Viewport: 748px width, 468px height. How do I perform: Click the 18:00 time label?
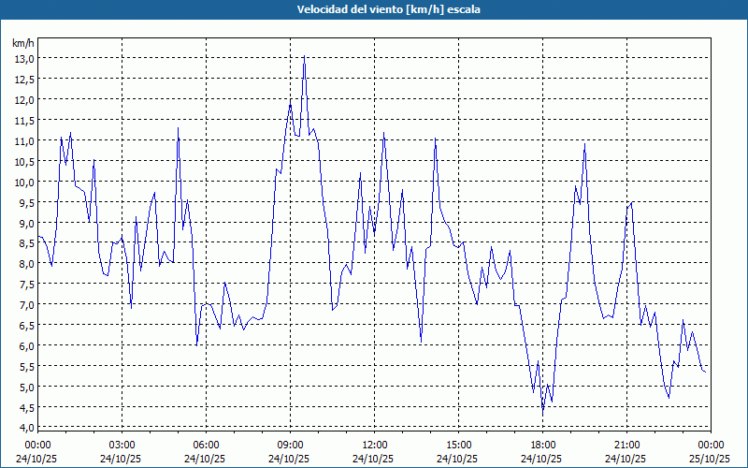542,445
